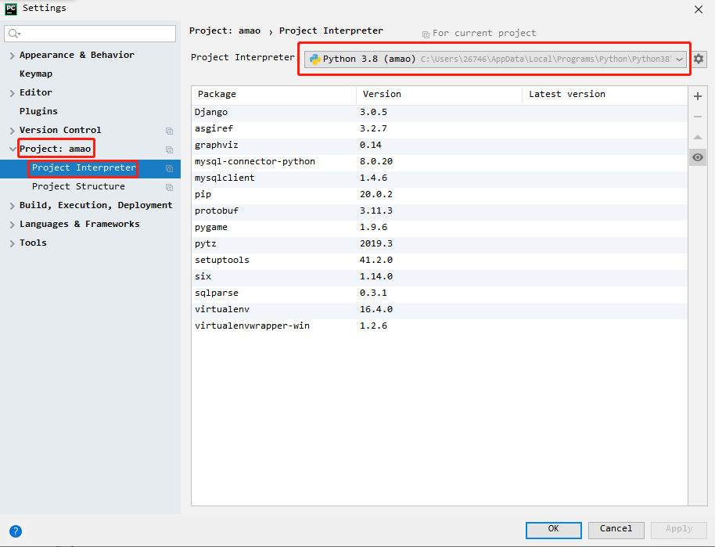
Task: Toggle the show early releases eye icon
Action: (697, 157)
